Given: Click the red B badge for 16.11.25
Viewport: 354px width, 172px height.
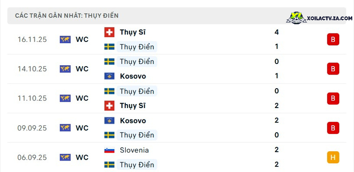Looking at the screenshot, I should point(333,39).
